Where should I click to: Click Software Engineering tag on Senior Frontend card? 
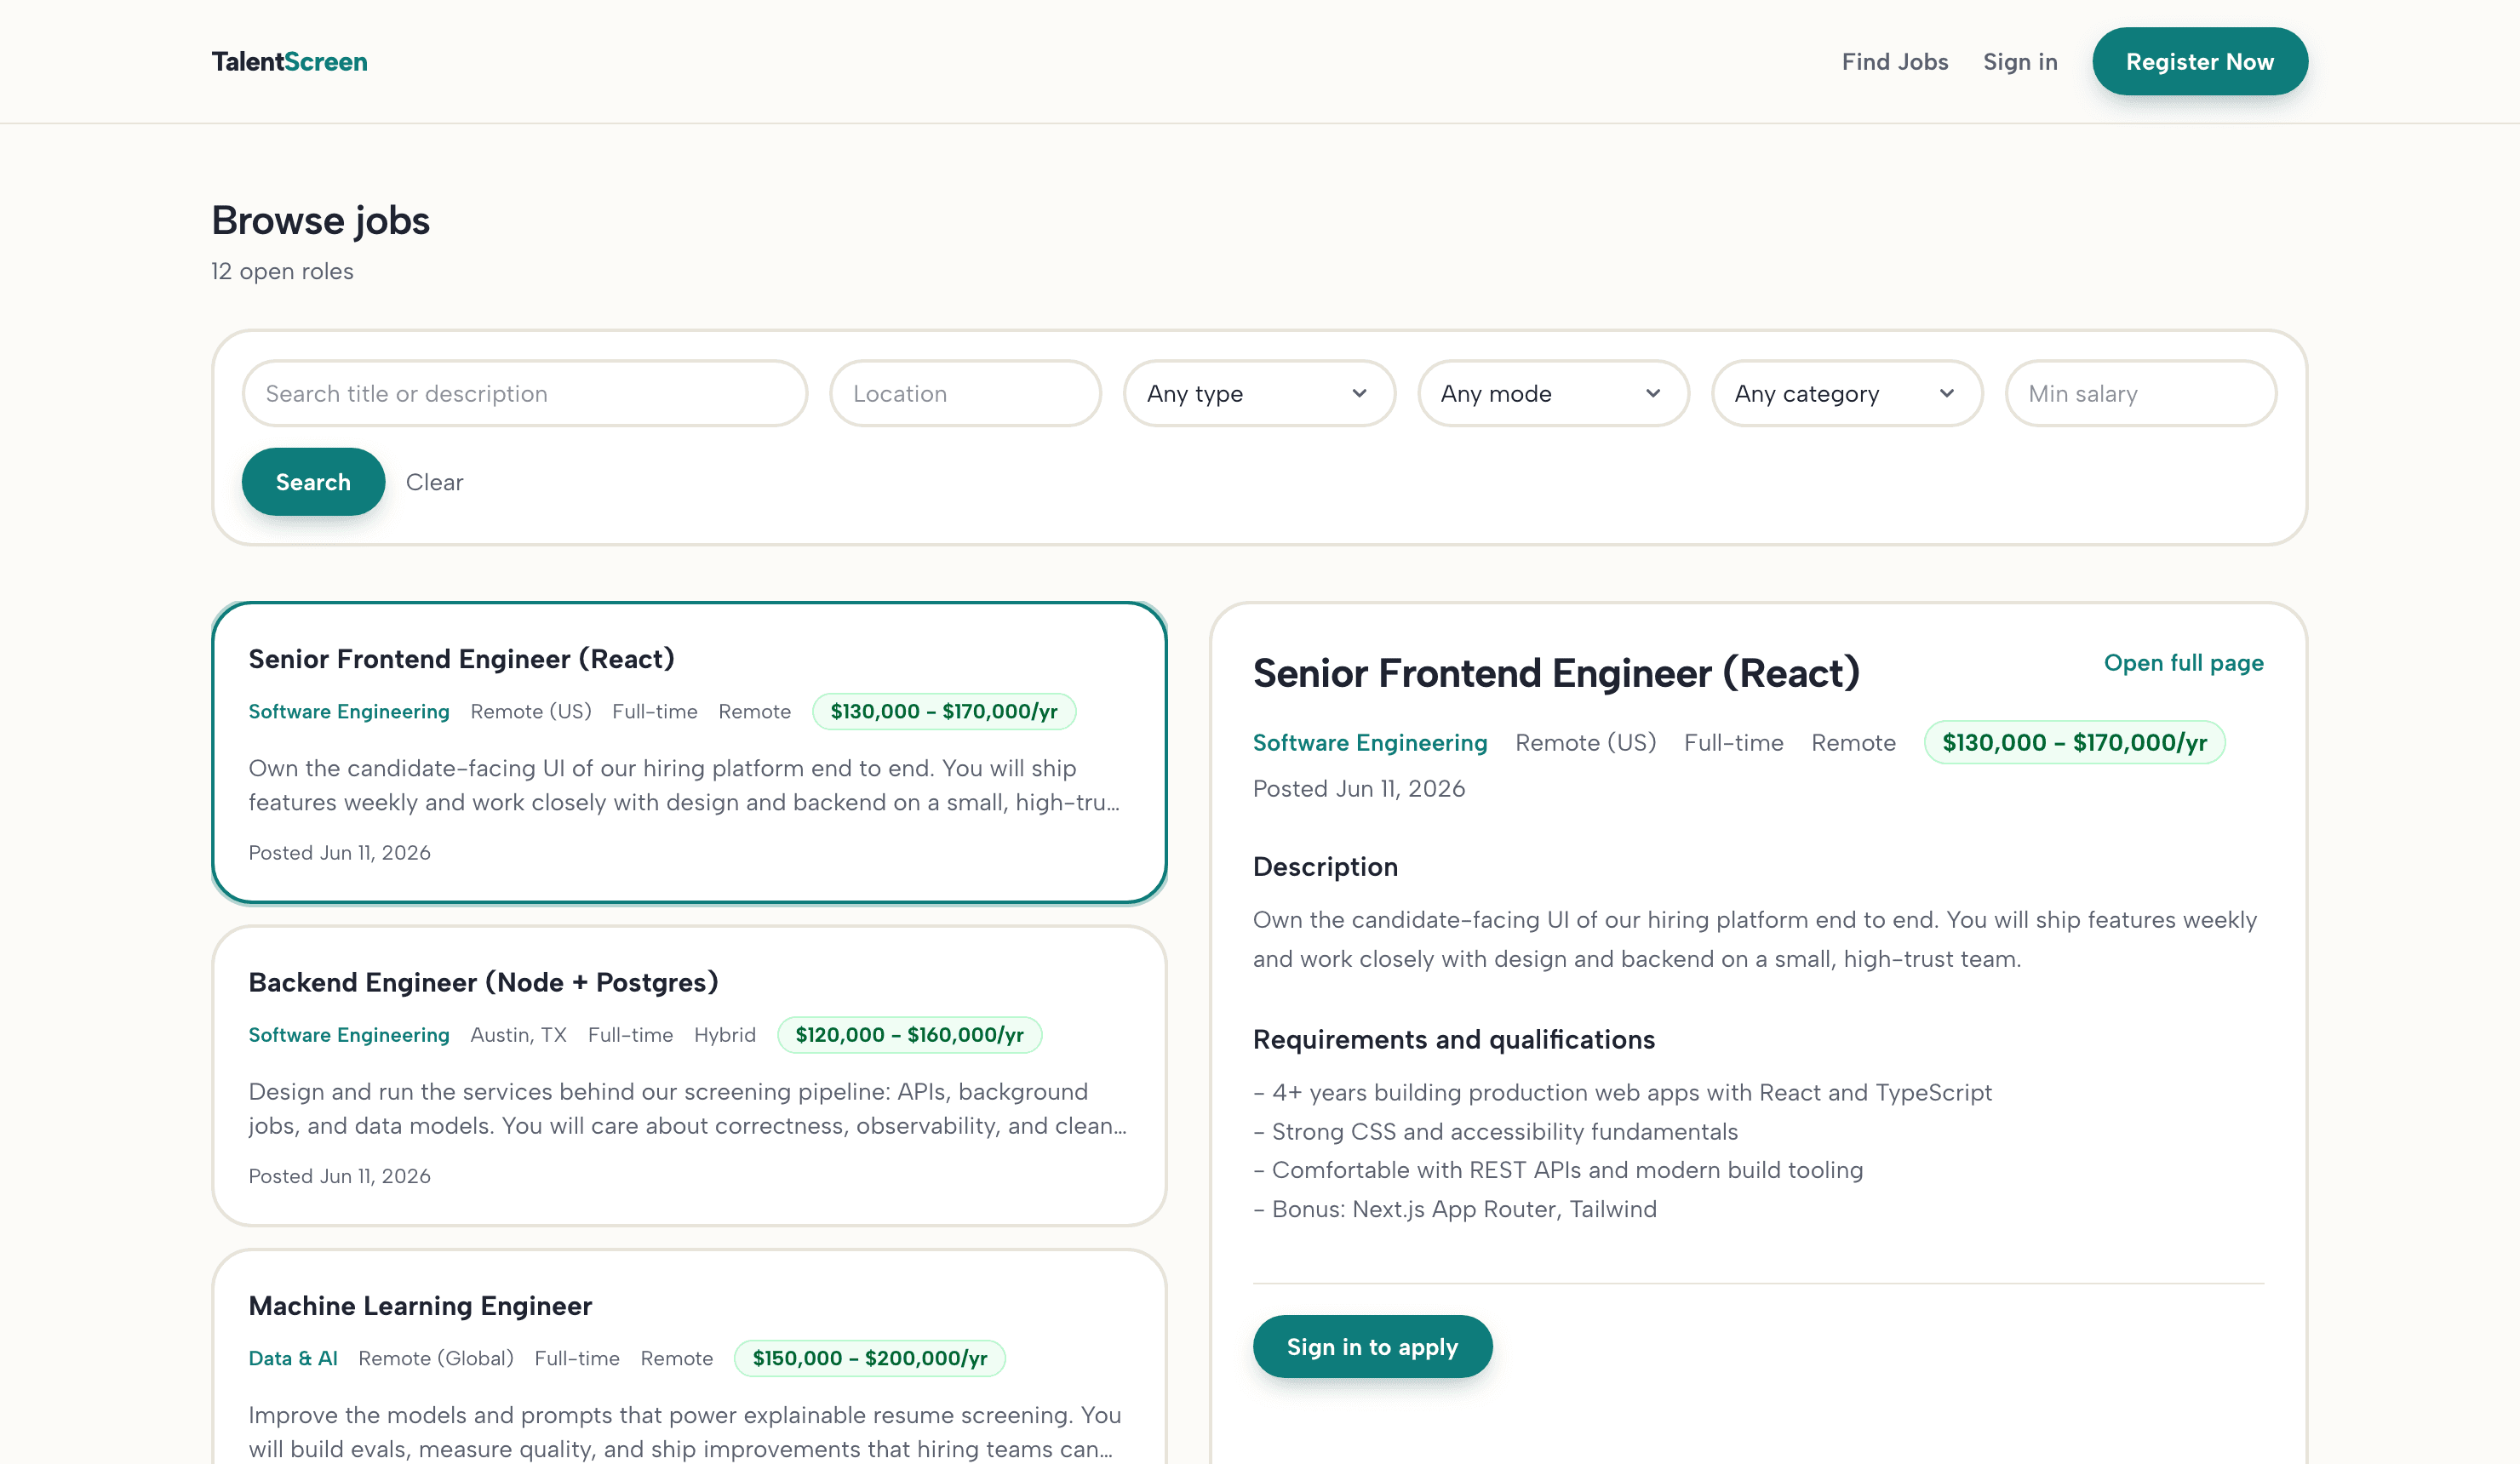pyautogui.click(x=349, y=712)
